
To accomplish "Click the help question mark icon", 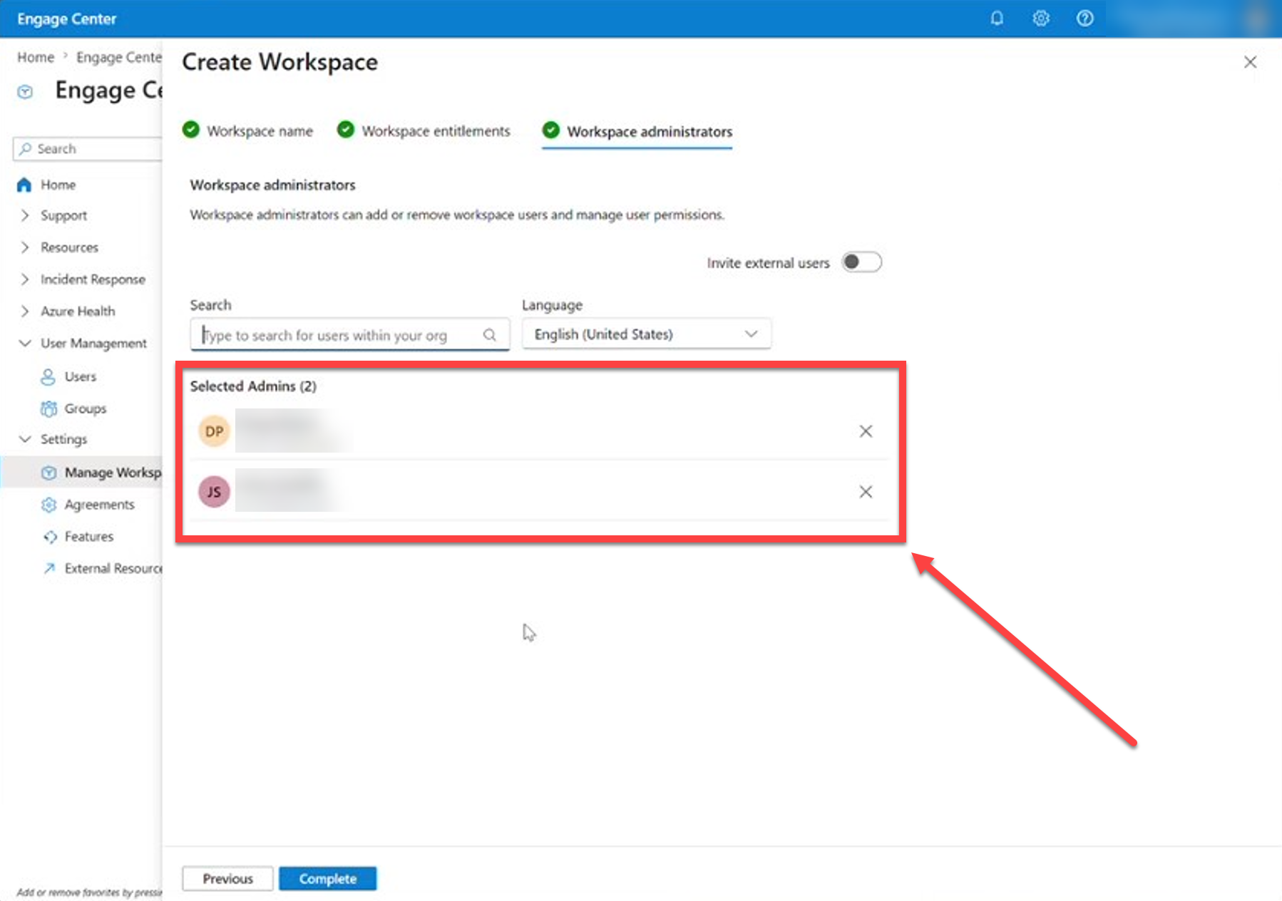I will tap(1084, 19).
